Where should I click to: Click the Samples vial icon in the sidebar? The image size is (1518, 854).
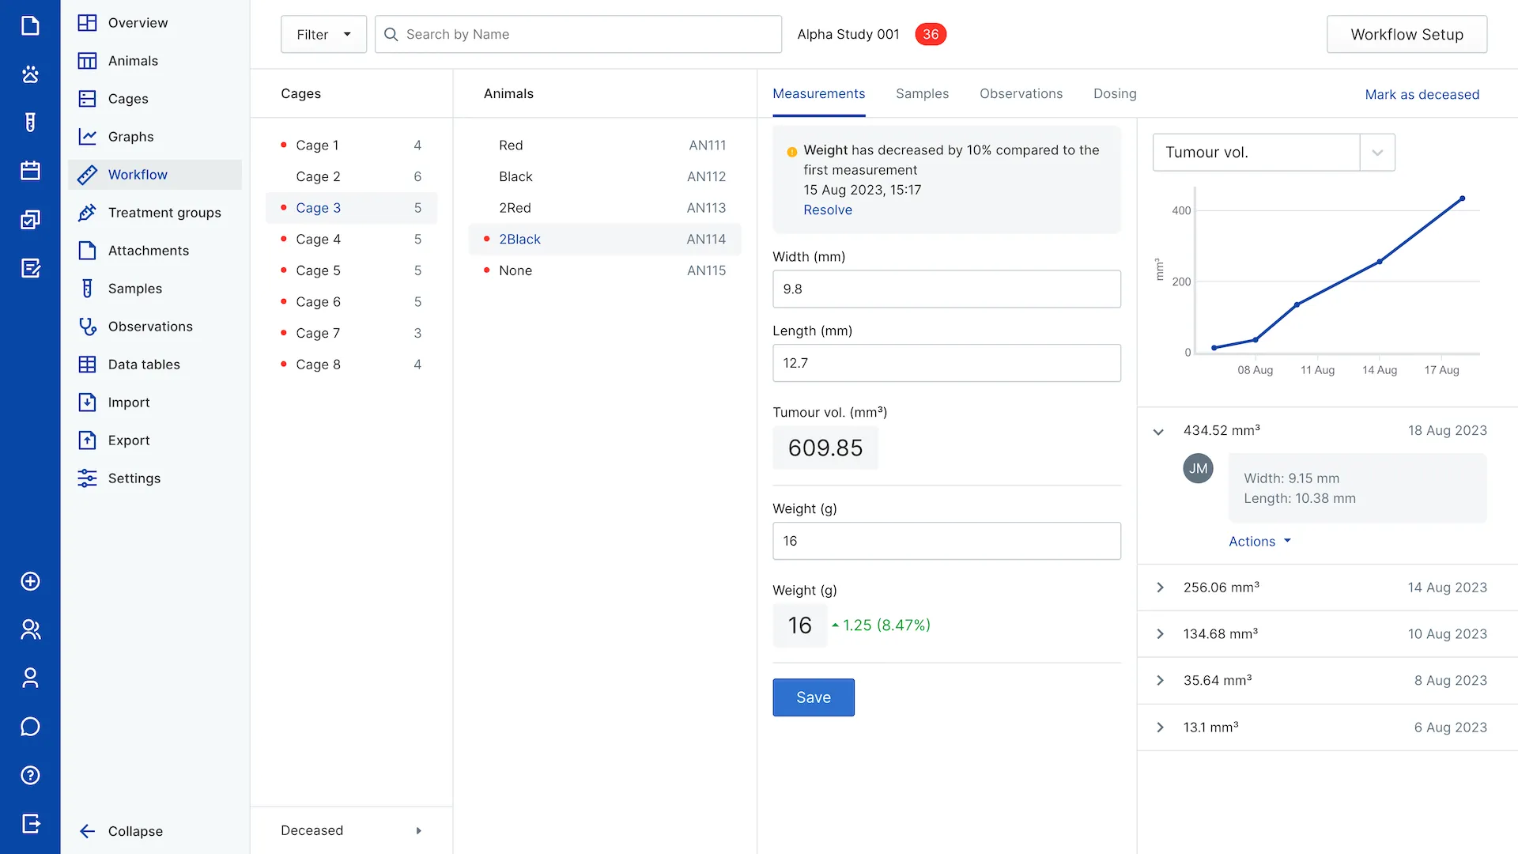click(x=87, y=289)
